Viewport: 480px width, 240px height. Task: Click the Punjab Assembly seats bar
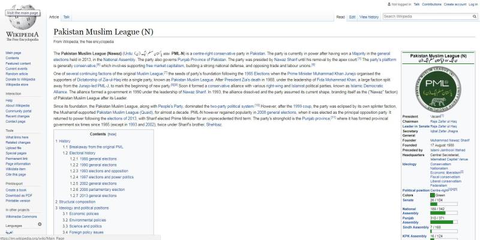[443, 222]
